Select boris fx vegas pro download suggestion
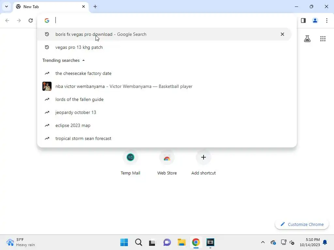Screen dimensions: 334x250 pyautogui.click(x=164, y=34)
